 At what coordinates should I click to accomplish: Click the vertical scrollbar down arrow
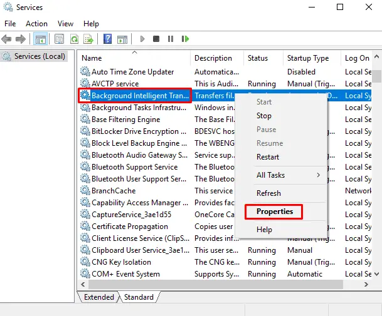point(376,274)
